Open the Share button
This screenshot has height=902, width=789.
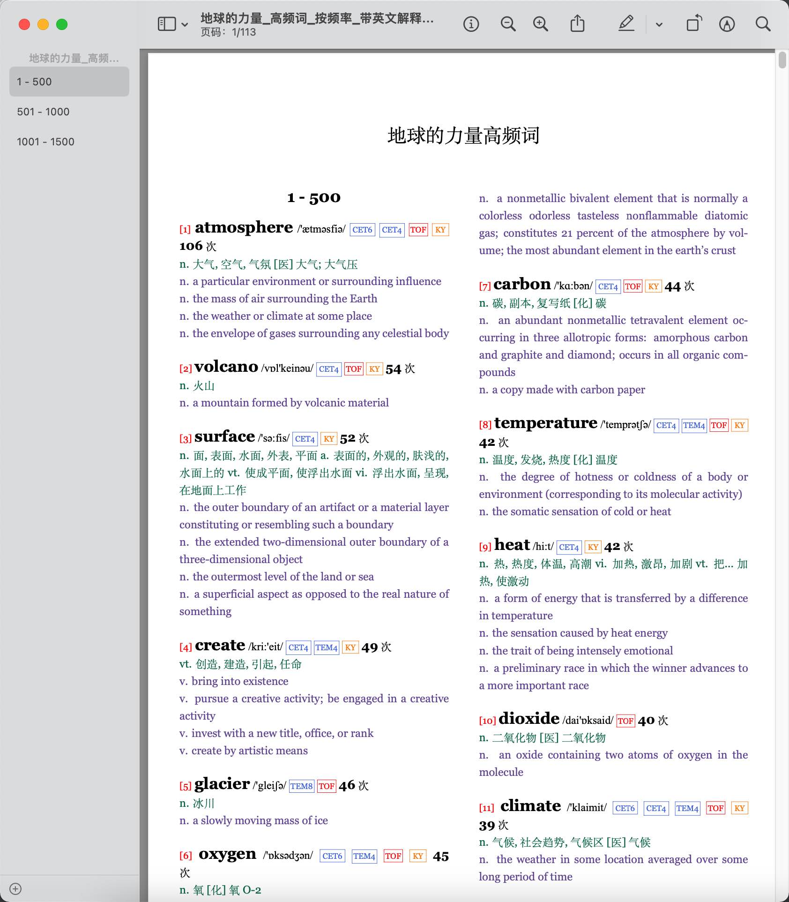tap(577, 23)
